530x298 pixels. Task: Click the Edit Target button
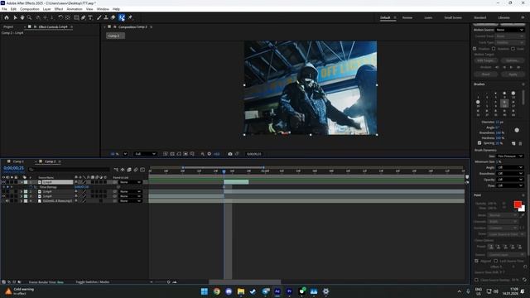(x=485, y=60)
